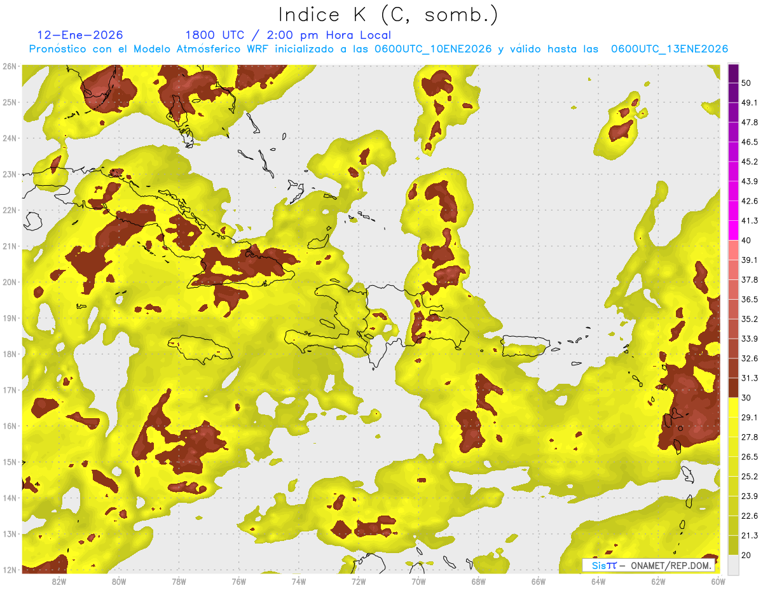Click the '25.2' color scale label
Viewport: 763px width, 590px height.
click(x=750, y=477)
